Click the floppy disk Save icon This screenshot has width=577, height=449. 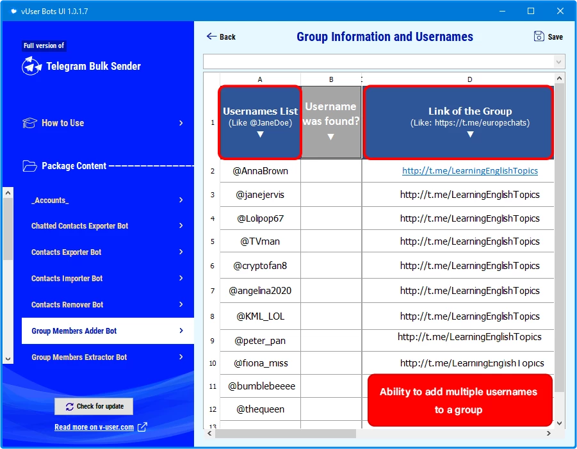[539, 37]
